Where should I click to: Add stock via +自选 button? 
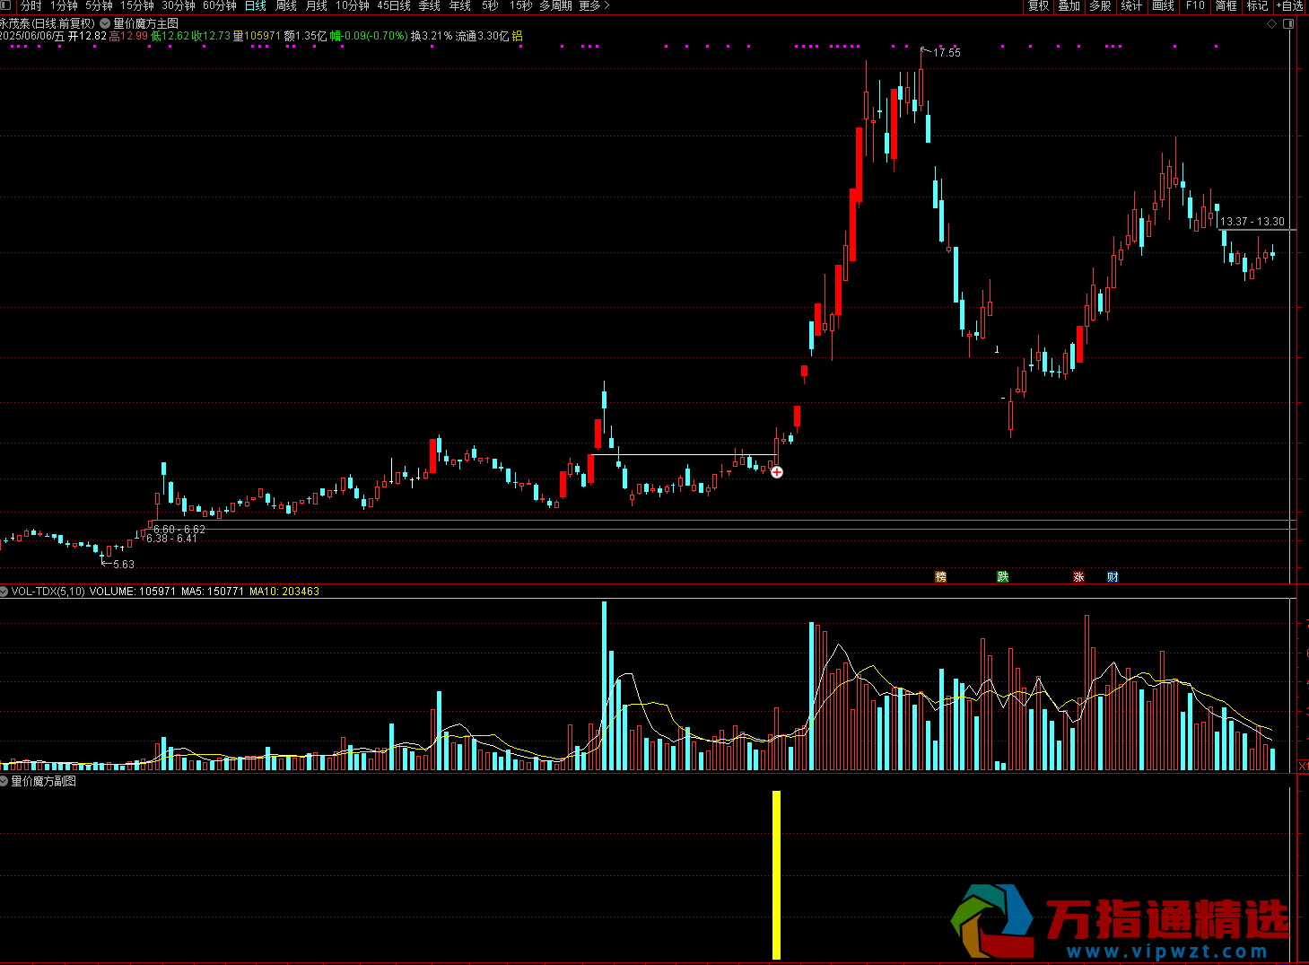pos(1290,6)
